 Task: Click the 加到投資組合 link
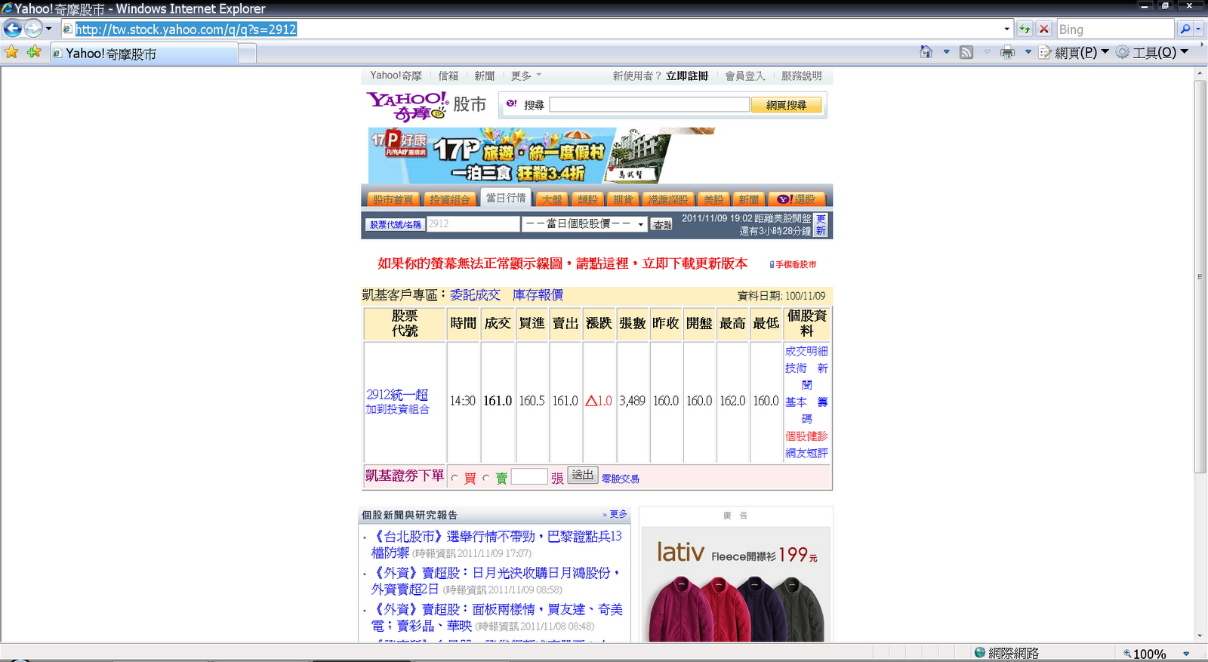click(397, 409)
